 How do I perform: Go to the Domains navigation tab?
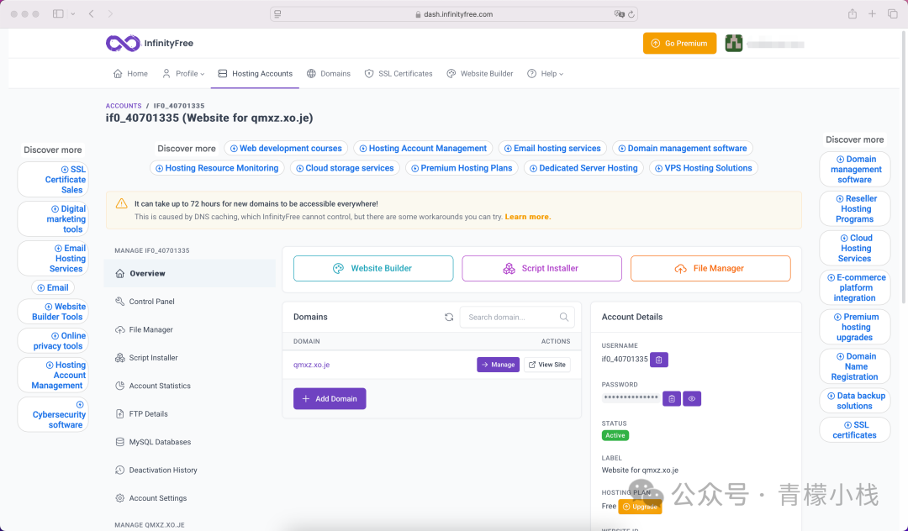pos(329,74)
